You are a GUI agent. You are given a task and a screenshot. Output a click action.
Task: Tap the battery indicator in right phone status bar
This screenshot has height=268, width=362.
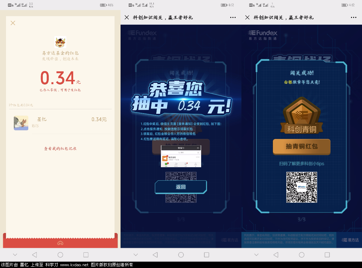pyautogui.click(x=344, y=5)
